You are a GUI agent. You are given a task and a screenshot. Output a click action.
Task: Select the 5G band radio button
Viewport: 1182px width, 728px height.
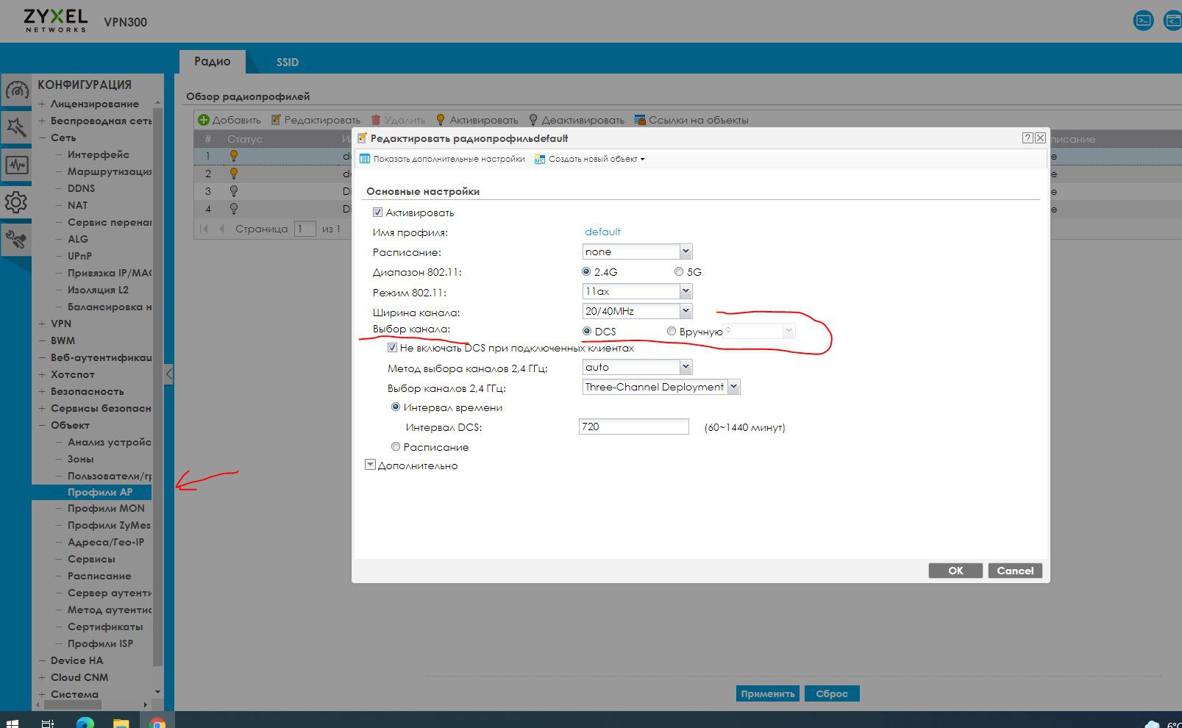point(679,272)
